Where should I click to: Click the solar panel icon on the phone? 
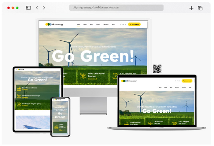(x=56, y=127)
